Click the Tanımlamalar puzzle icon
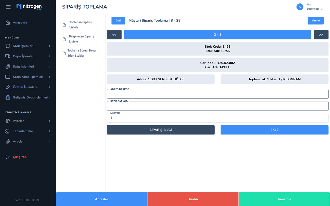Screen dimensions: 330x206 point(8,131)
